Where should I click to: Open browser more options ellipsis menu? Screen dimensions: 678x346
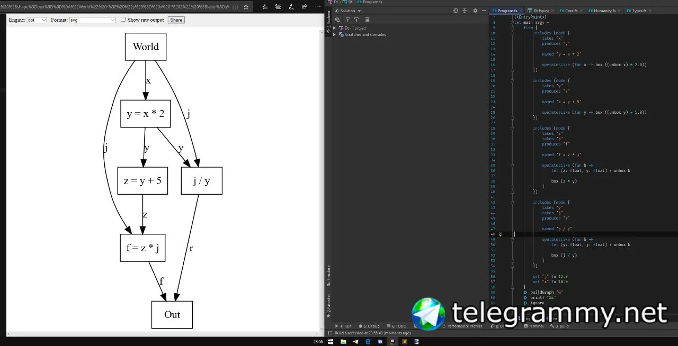317,7
